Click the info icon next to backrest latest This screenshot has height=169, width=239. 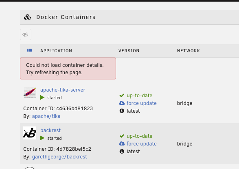click(122, 152)
